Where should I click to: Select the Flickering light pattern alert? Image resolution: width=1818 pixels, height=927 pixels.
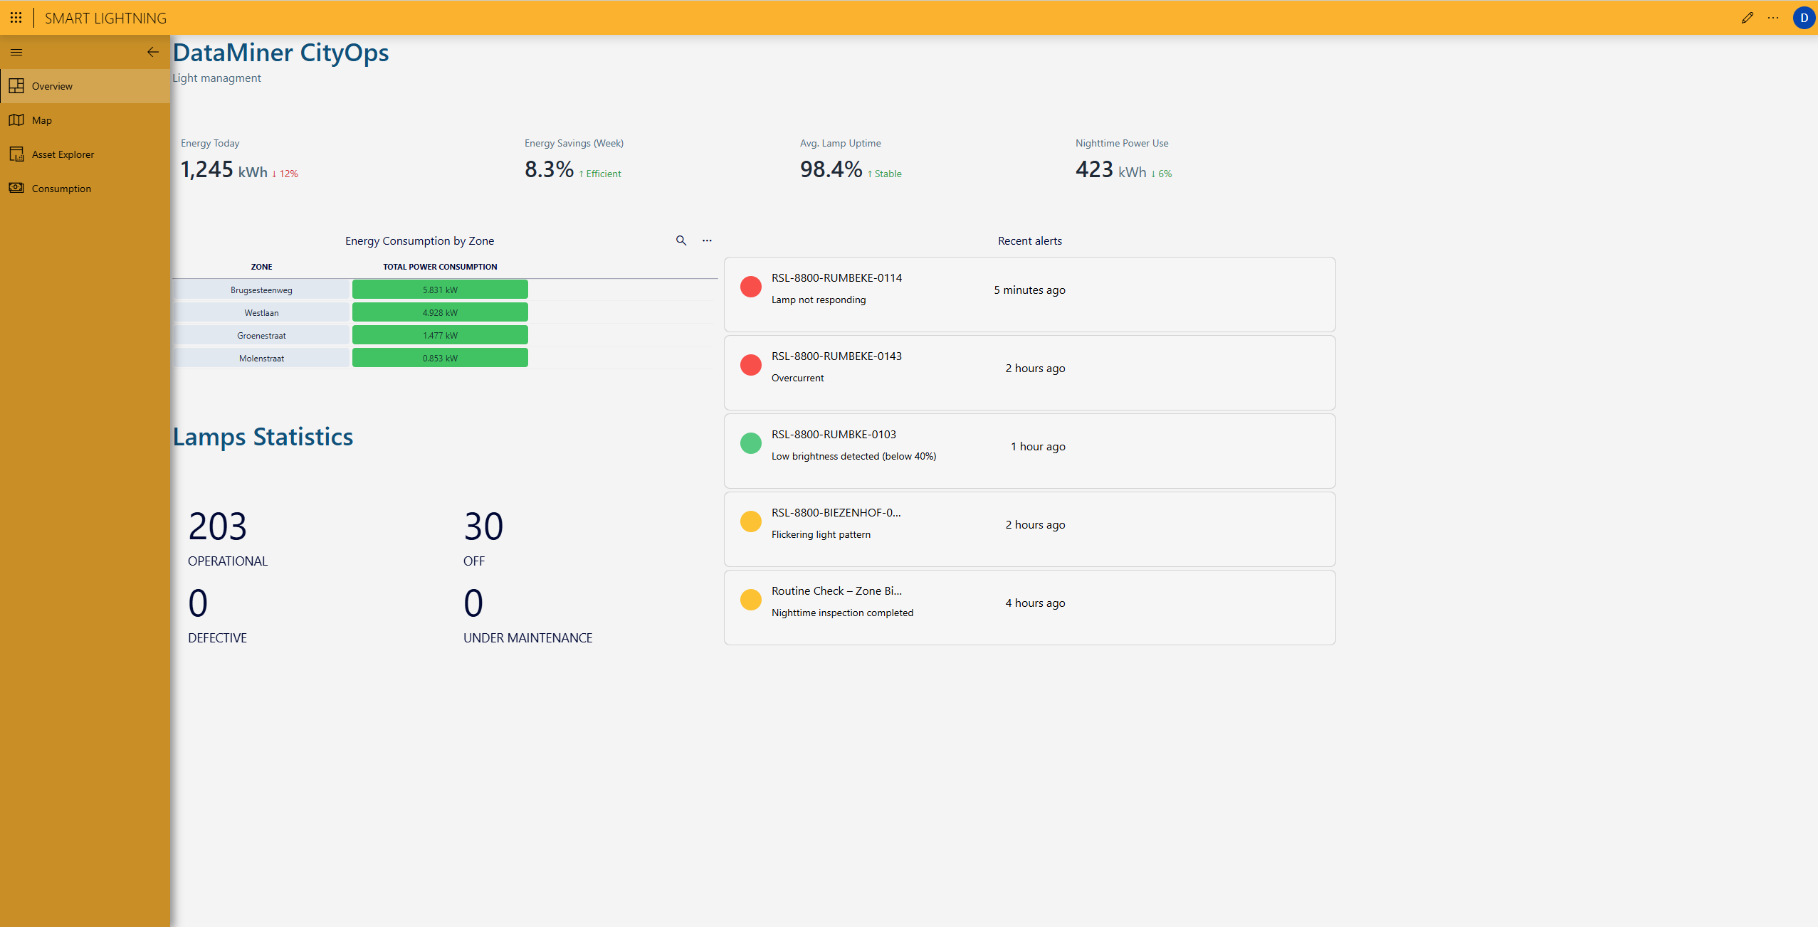1029,529
